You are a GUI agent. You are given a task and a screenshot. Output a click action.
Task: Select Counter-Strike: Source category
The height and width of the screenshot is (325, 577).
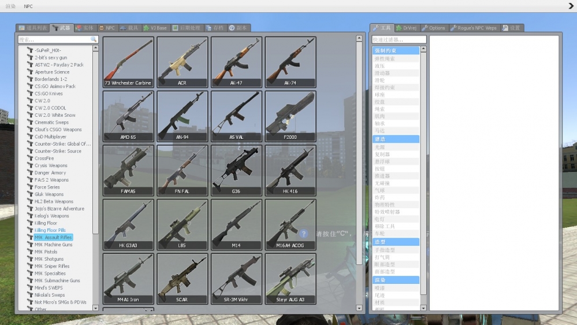coord(58,151)
